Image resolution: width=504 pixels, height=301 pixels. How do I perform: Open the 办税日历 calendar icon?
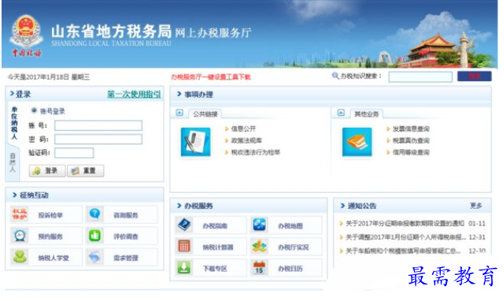pyautogui.click(x=259, y=268)
